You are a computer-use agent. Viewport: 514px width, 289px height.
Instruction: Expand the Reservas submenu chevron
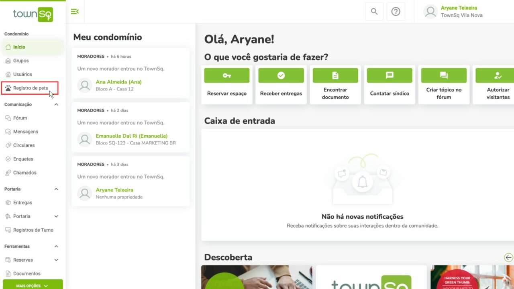point(56,260)
